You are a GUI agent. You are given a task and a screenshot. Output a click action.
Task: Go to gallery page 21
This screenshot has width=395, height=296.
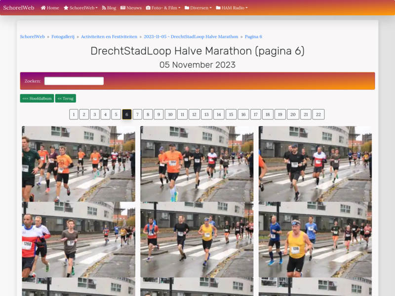coord(306,114)
